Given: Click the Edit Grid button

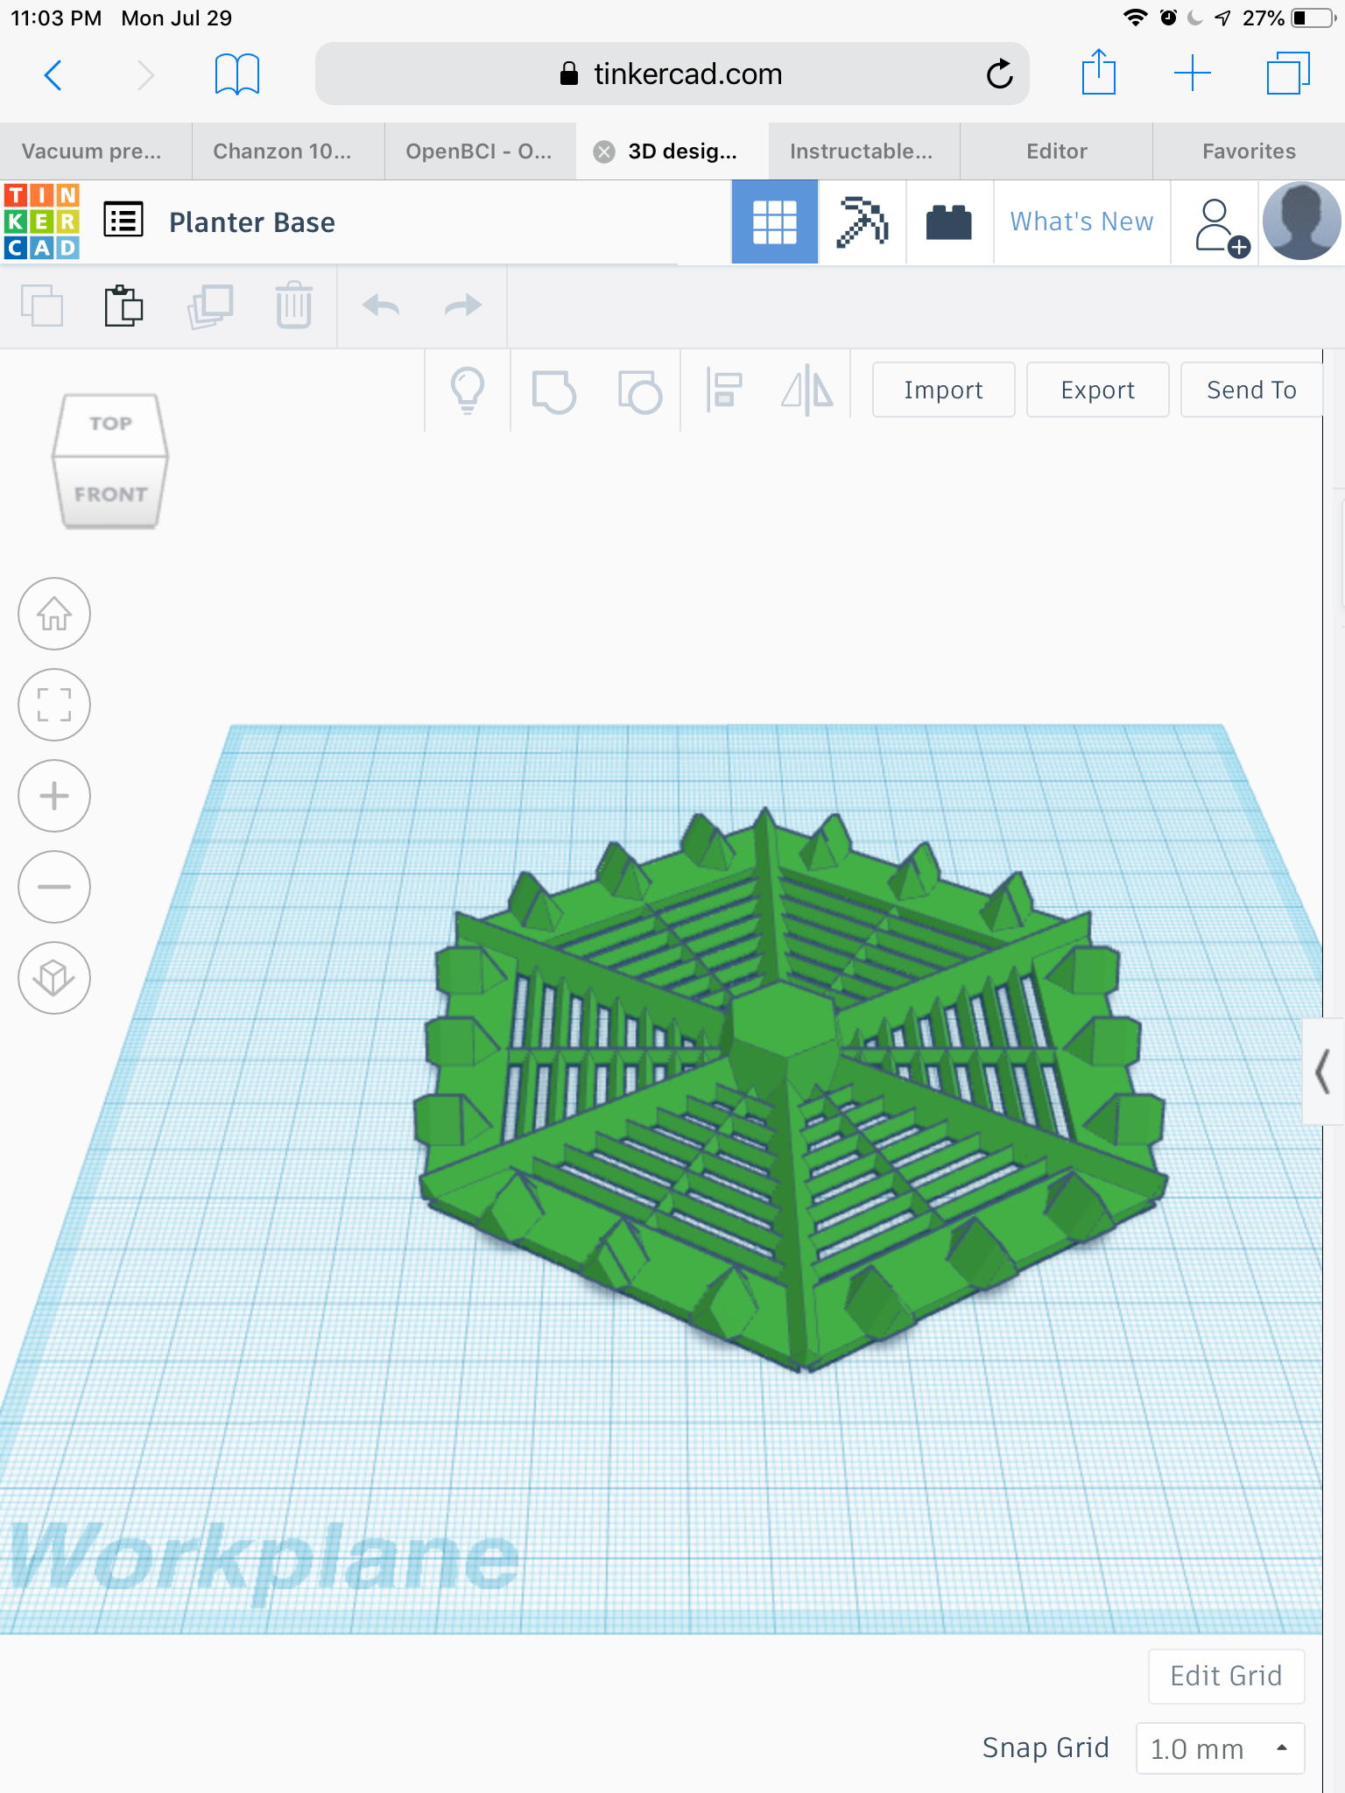Looking at the screenshot, I should pos(1226,1676).
